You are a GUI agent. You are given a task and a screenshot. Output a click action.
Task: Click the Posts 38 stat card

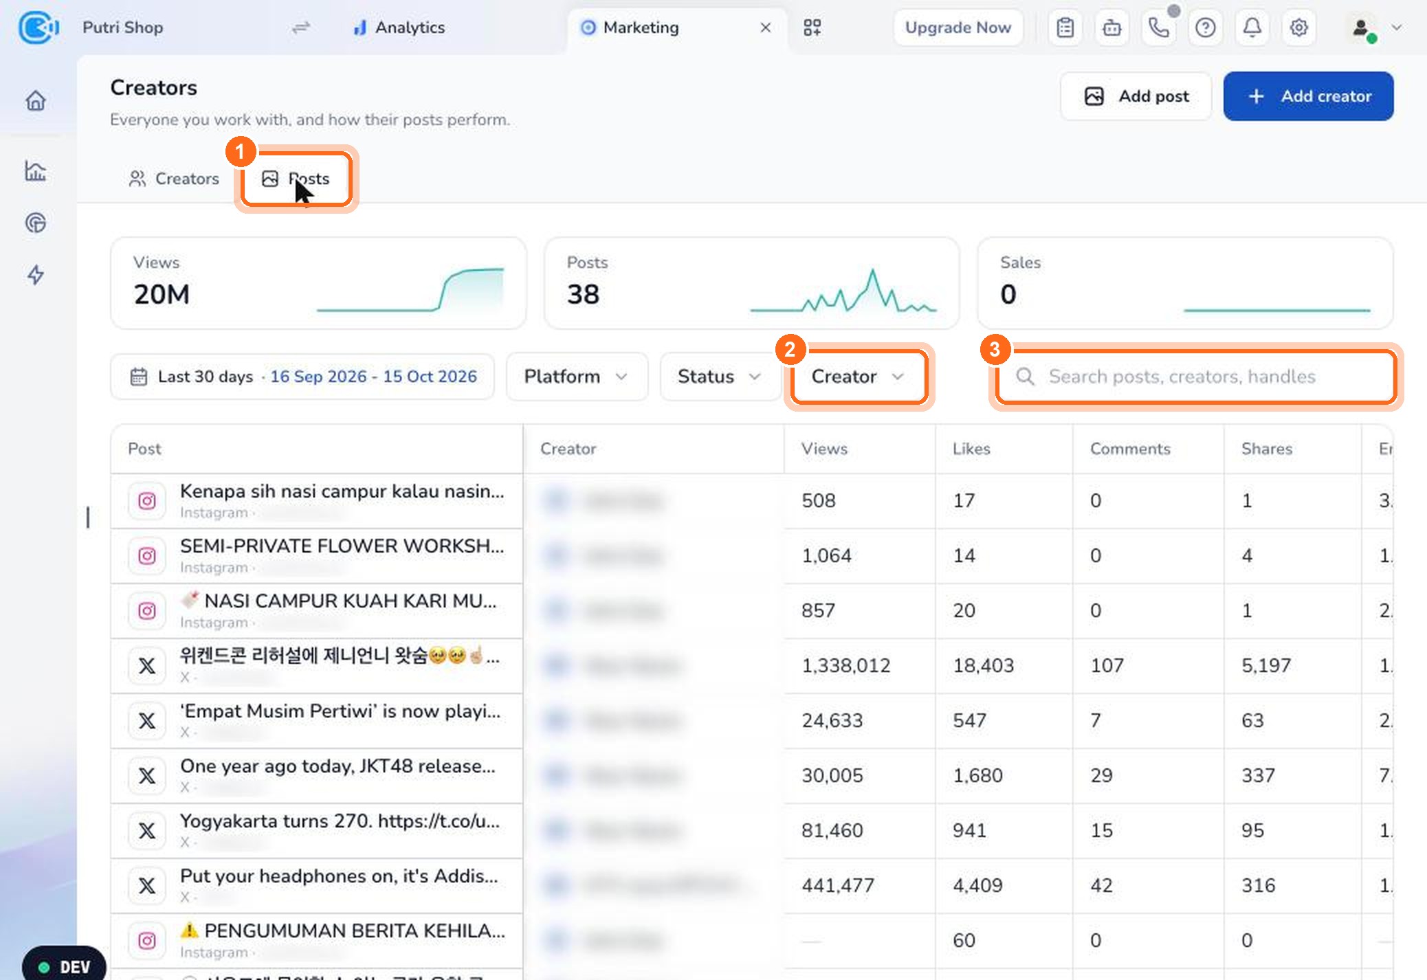pyautogui.click(x=752, y=283)
